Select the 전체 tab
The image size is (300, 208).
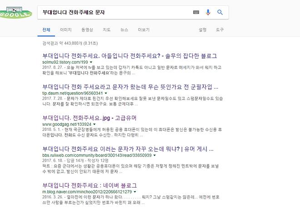point(46,30)
